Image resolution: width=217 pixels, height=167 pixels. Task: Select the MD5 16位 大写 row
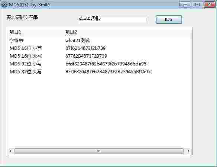pos(99,56)
